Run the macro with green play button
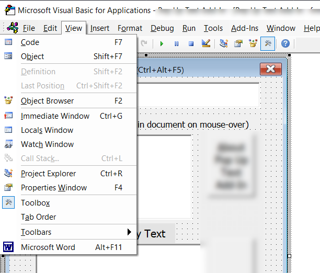Viewport: 320px width, 273px height. tap(162, 44)
